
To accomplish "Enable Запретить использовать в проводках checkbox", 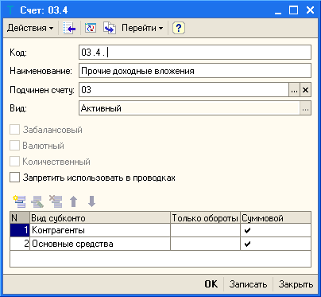I will pos(14,178).
